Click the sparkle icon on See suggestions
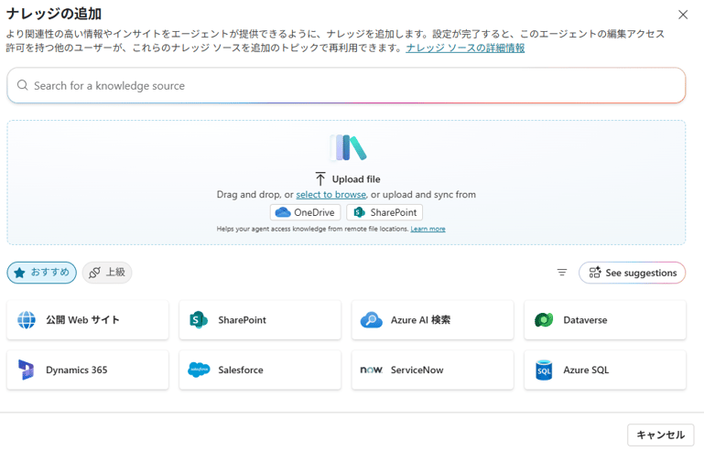 point(595,273)
